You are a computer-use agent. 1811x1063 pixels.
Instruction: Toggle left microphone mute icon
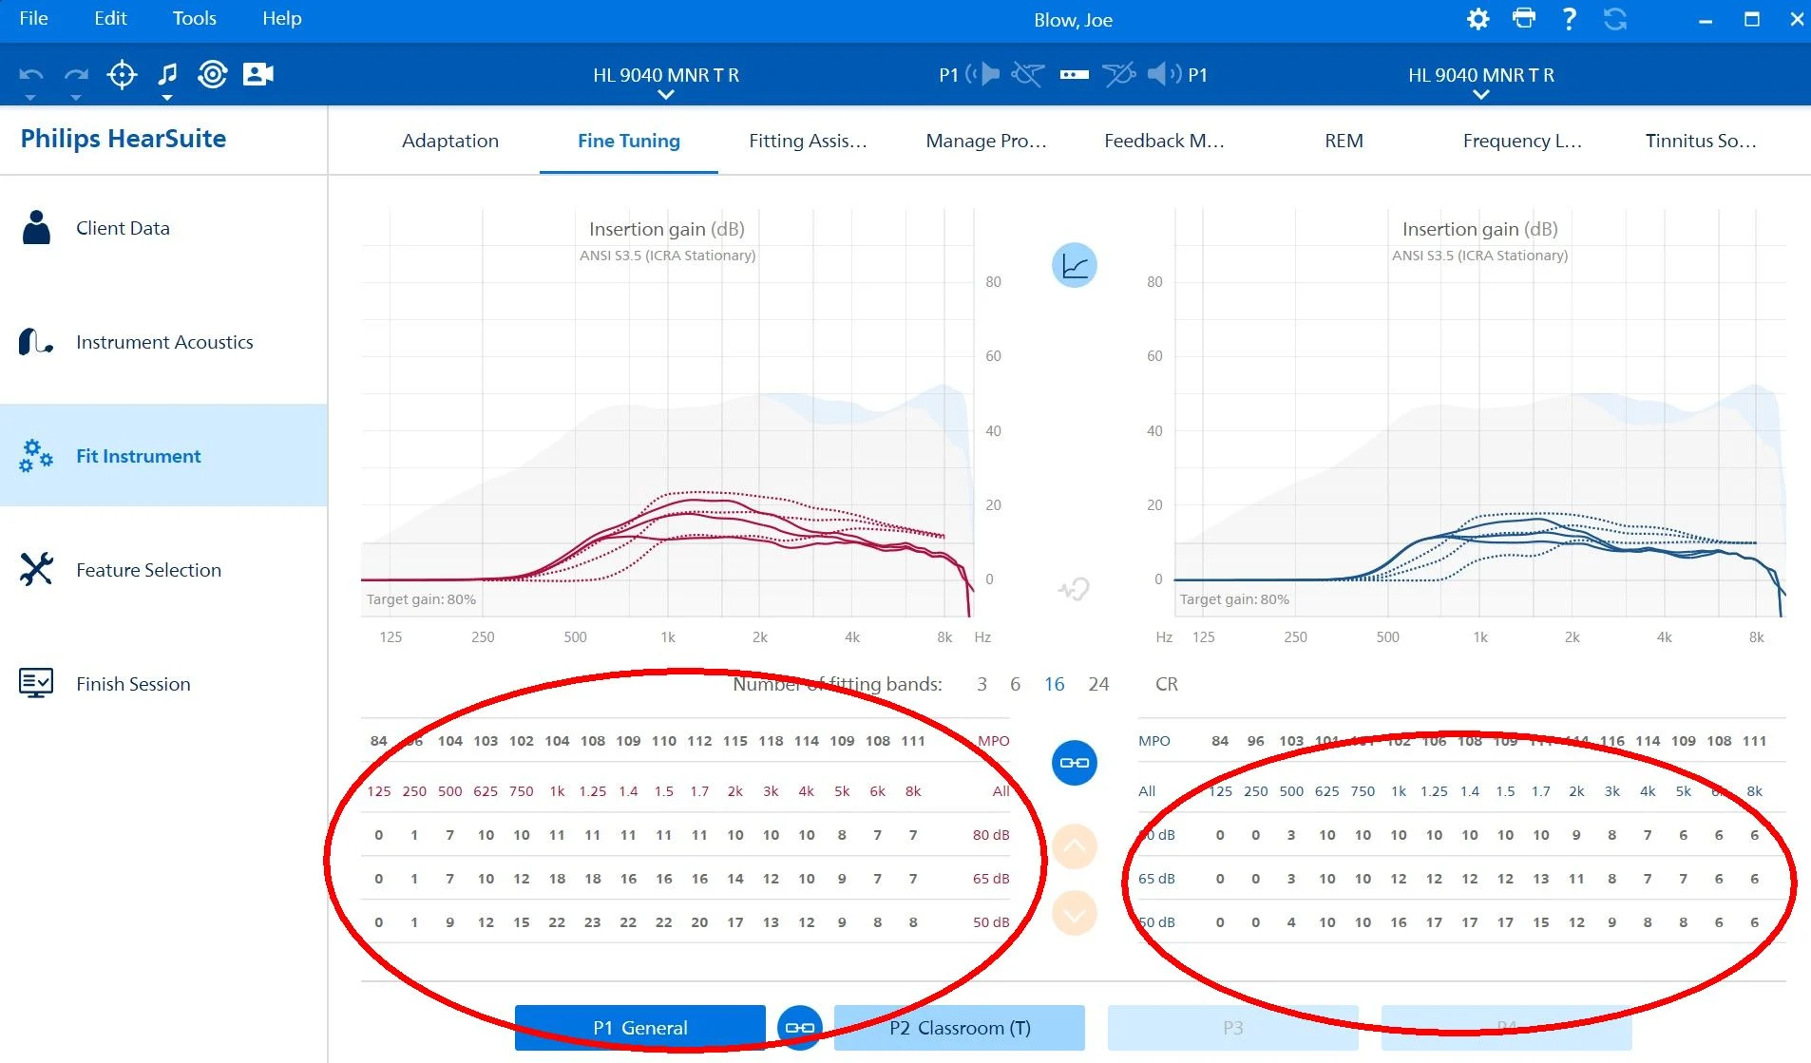[x=1028, y=74]
